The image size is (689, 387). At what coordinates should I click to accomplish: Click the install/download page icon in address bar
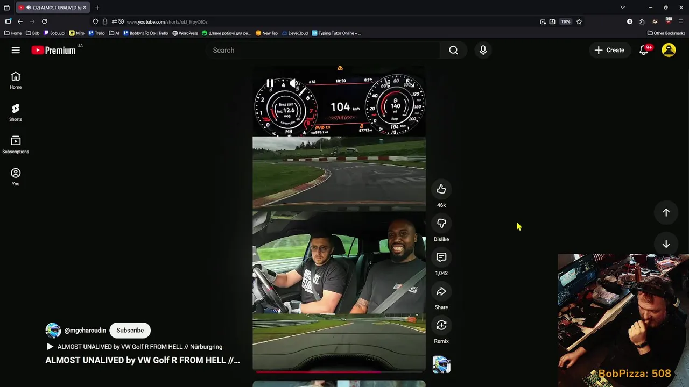552,21
